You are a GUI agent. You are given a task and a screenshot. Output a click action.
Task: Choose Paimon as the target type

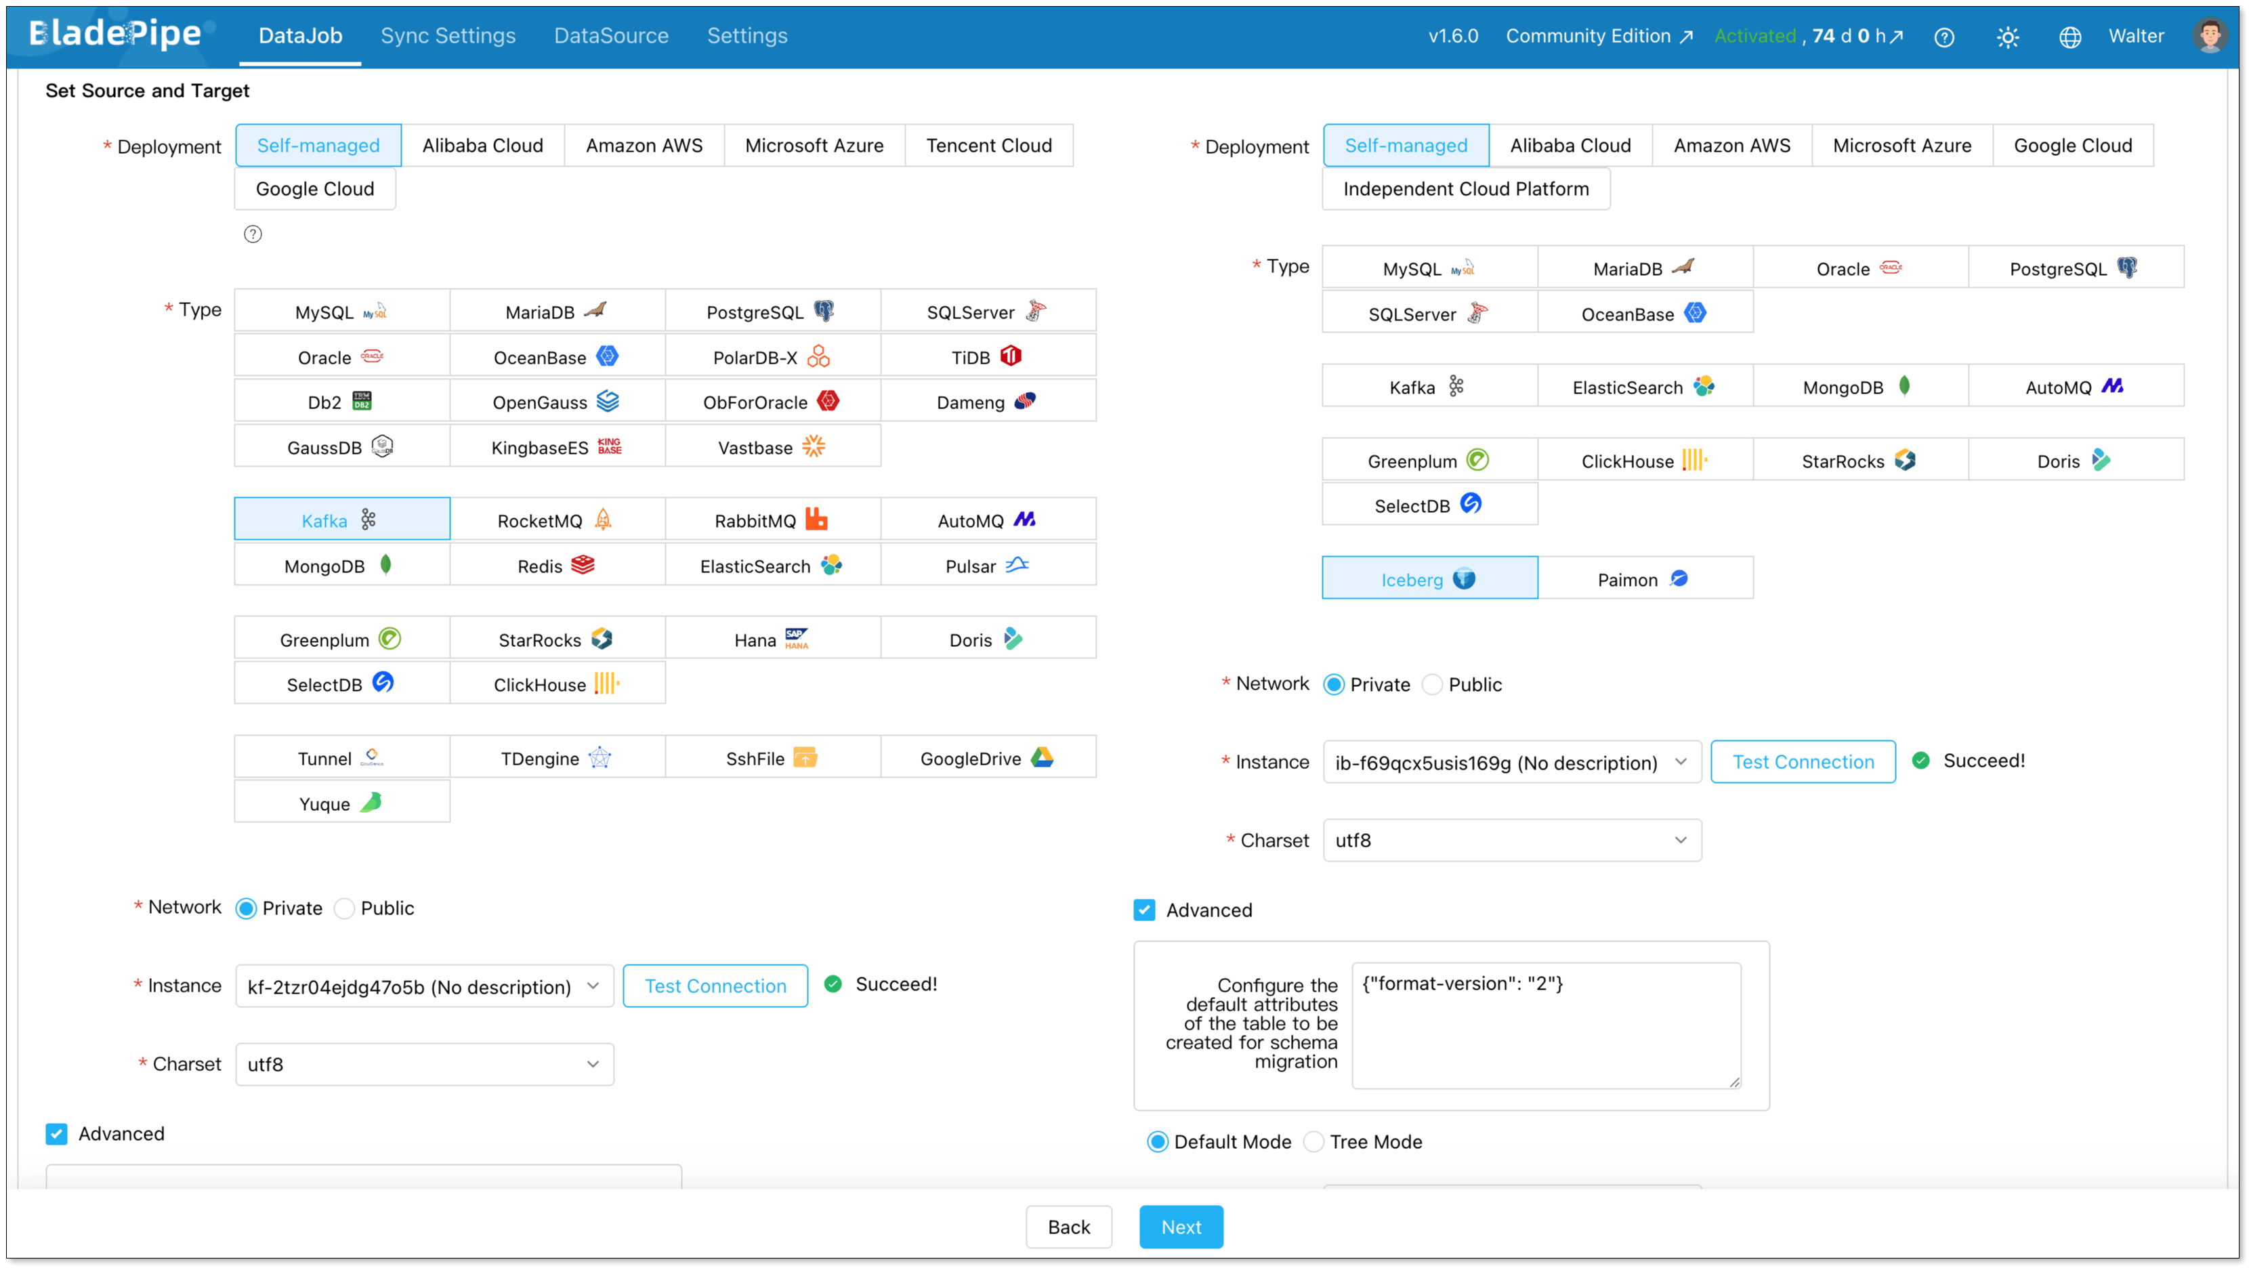(1645, 578)
